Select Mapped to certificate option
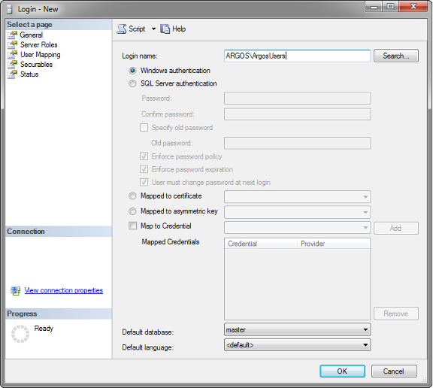The width and height of the screenshot is (433, 388). point(132,196)
